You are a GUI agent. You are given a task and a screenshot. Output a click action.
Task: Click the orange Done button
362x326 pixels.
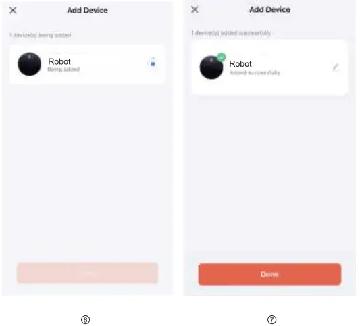click(269, 274)
